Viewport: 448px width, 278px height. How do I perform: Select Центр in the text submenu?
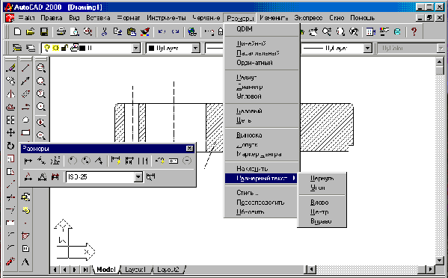point(319,212)
